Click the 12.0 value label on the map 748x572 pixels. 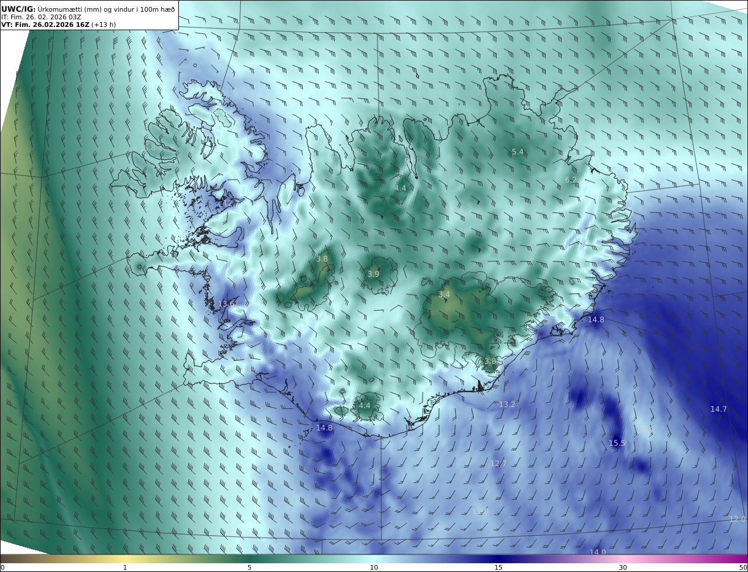click(737, 519)
